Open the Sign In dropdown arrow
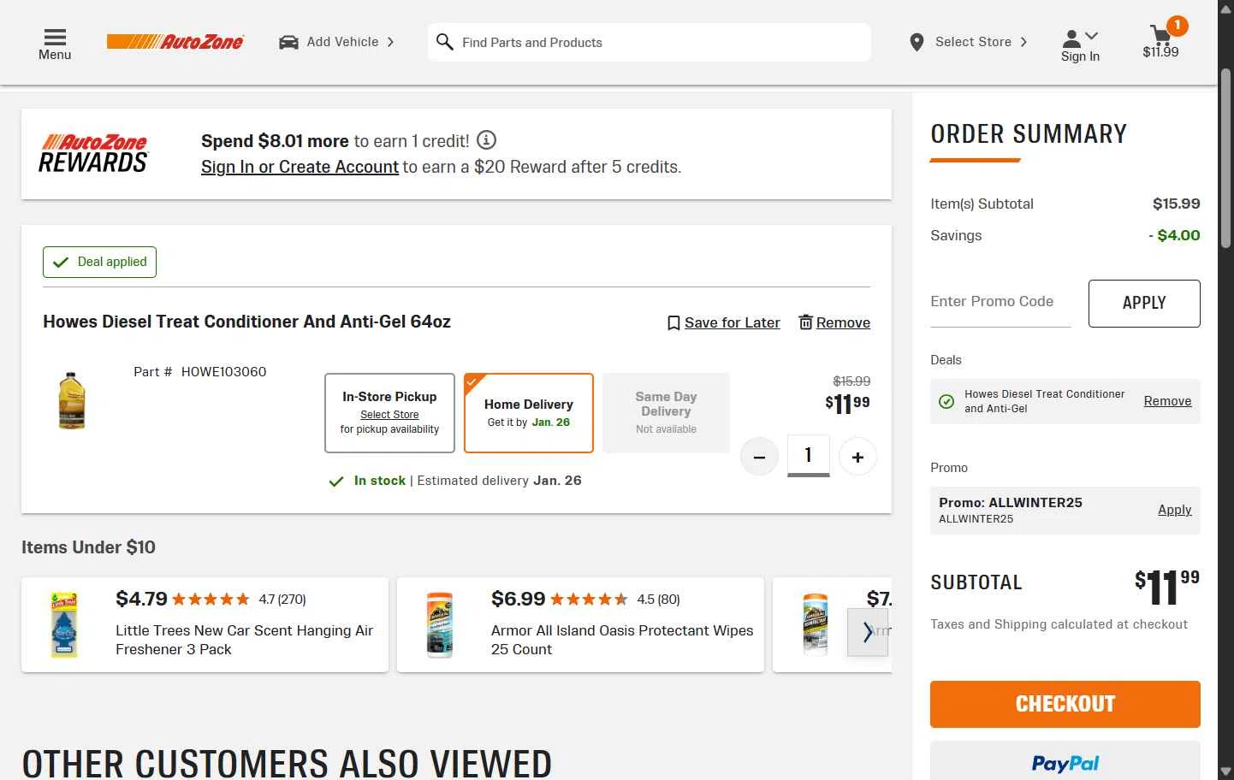 coord(1091,36)
